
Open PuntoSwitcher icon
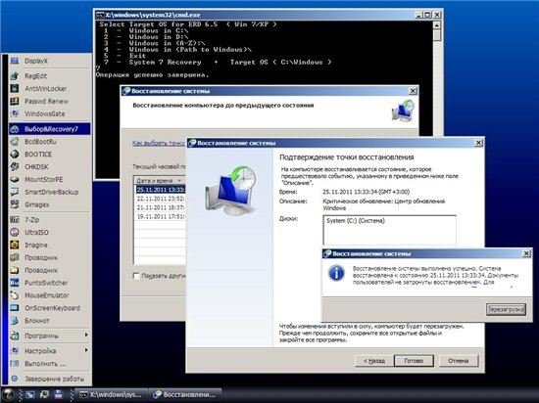pos(15,283)
